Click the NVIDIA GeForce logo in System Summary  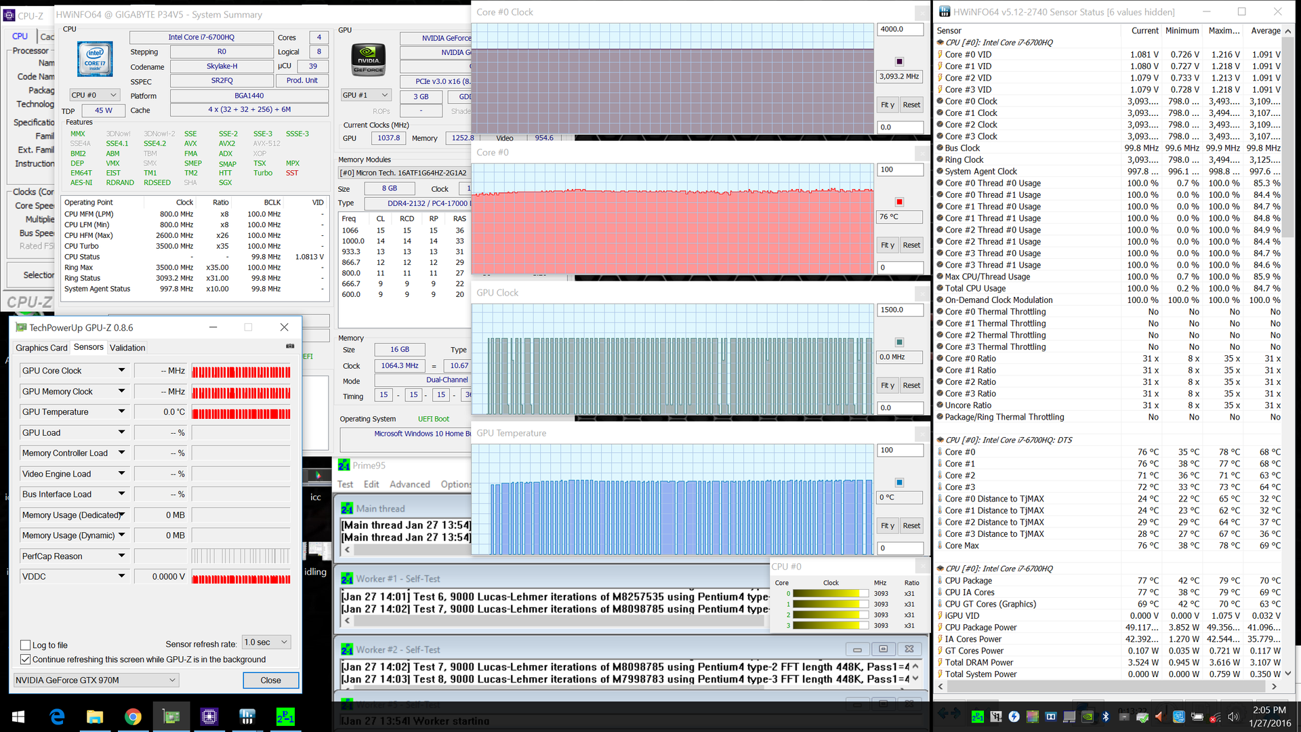point(369,60)
